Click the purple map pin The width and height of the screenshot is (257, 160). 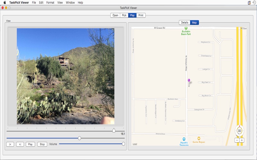coord(189,83)
